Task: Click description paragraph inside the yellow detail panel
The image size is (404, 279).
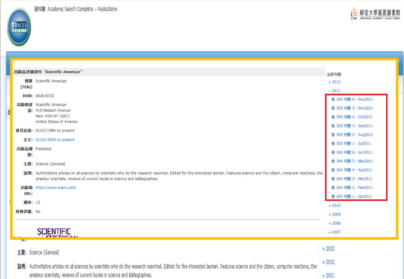Action: click(179, 176)
